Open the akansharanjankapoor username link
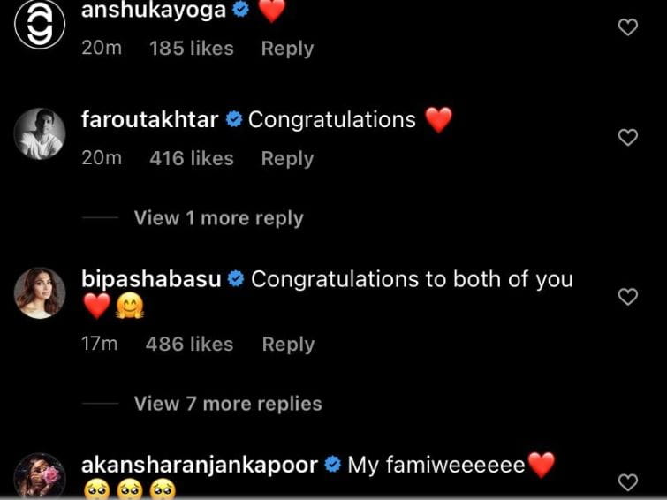The image size is (667, 500). (200, 465)
